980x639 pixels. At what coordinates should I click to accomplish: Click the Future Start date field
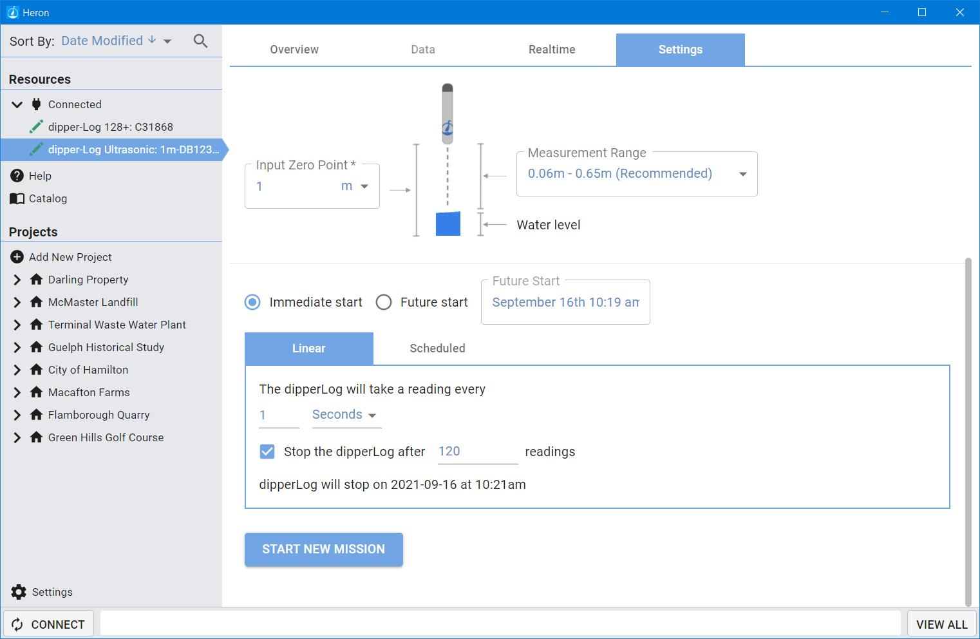(x=565, y=302)
